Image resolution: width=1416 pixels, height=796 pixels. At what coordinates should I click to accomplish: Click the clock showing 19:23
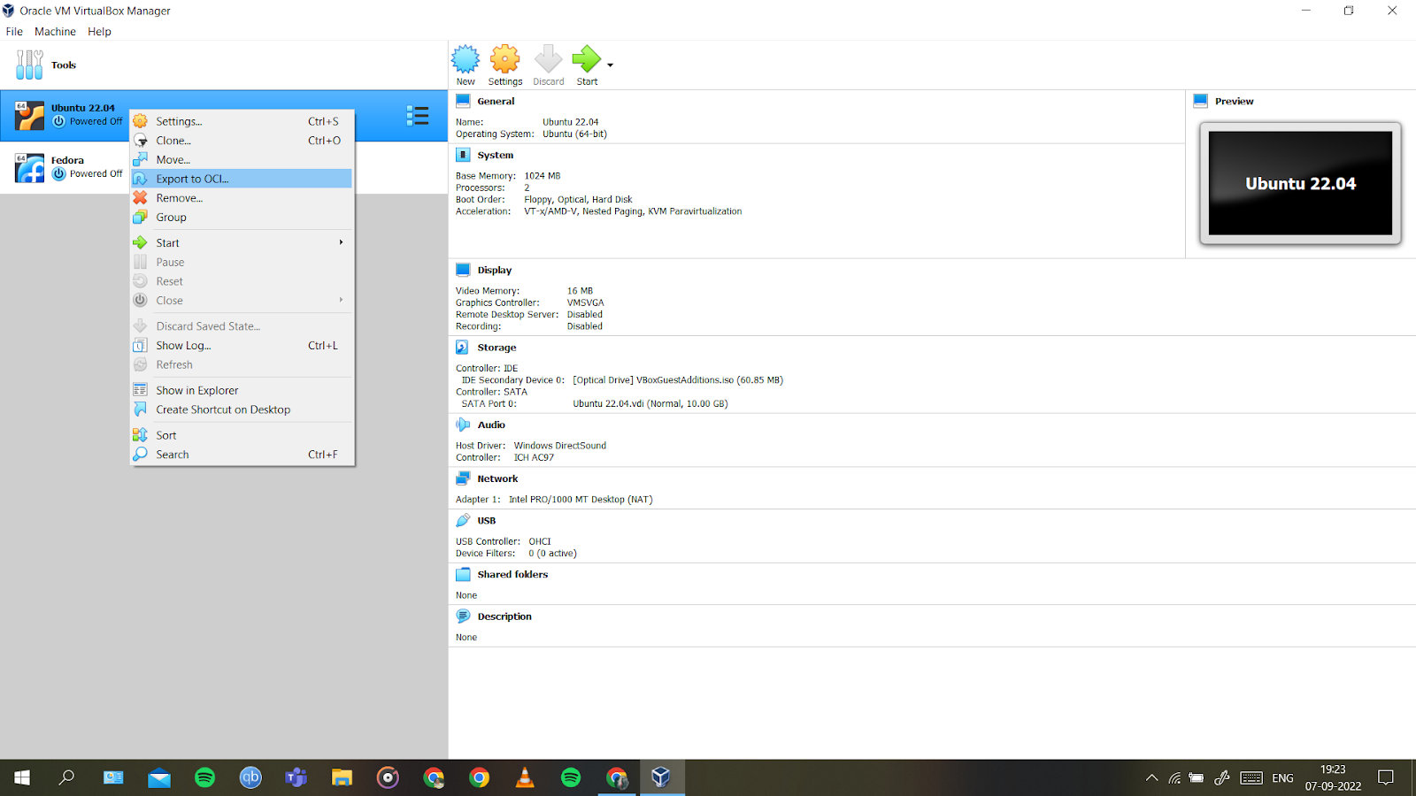[x=1333, y=769]
